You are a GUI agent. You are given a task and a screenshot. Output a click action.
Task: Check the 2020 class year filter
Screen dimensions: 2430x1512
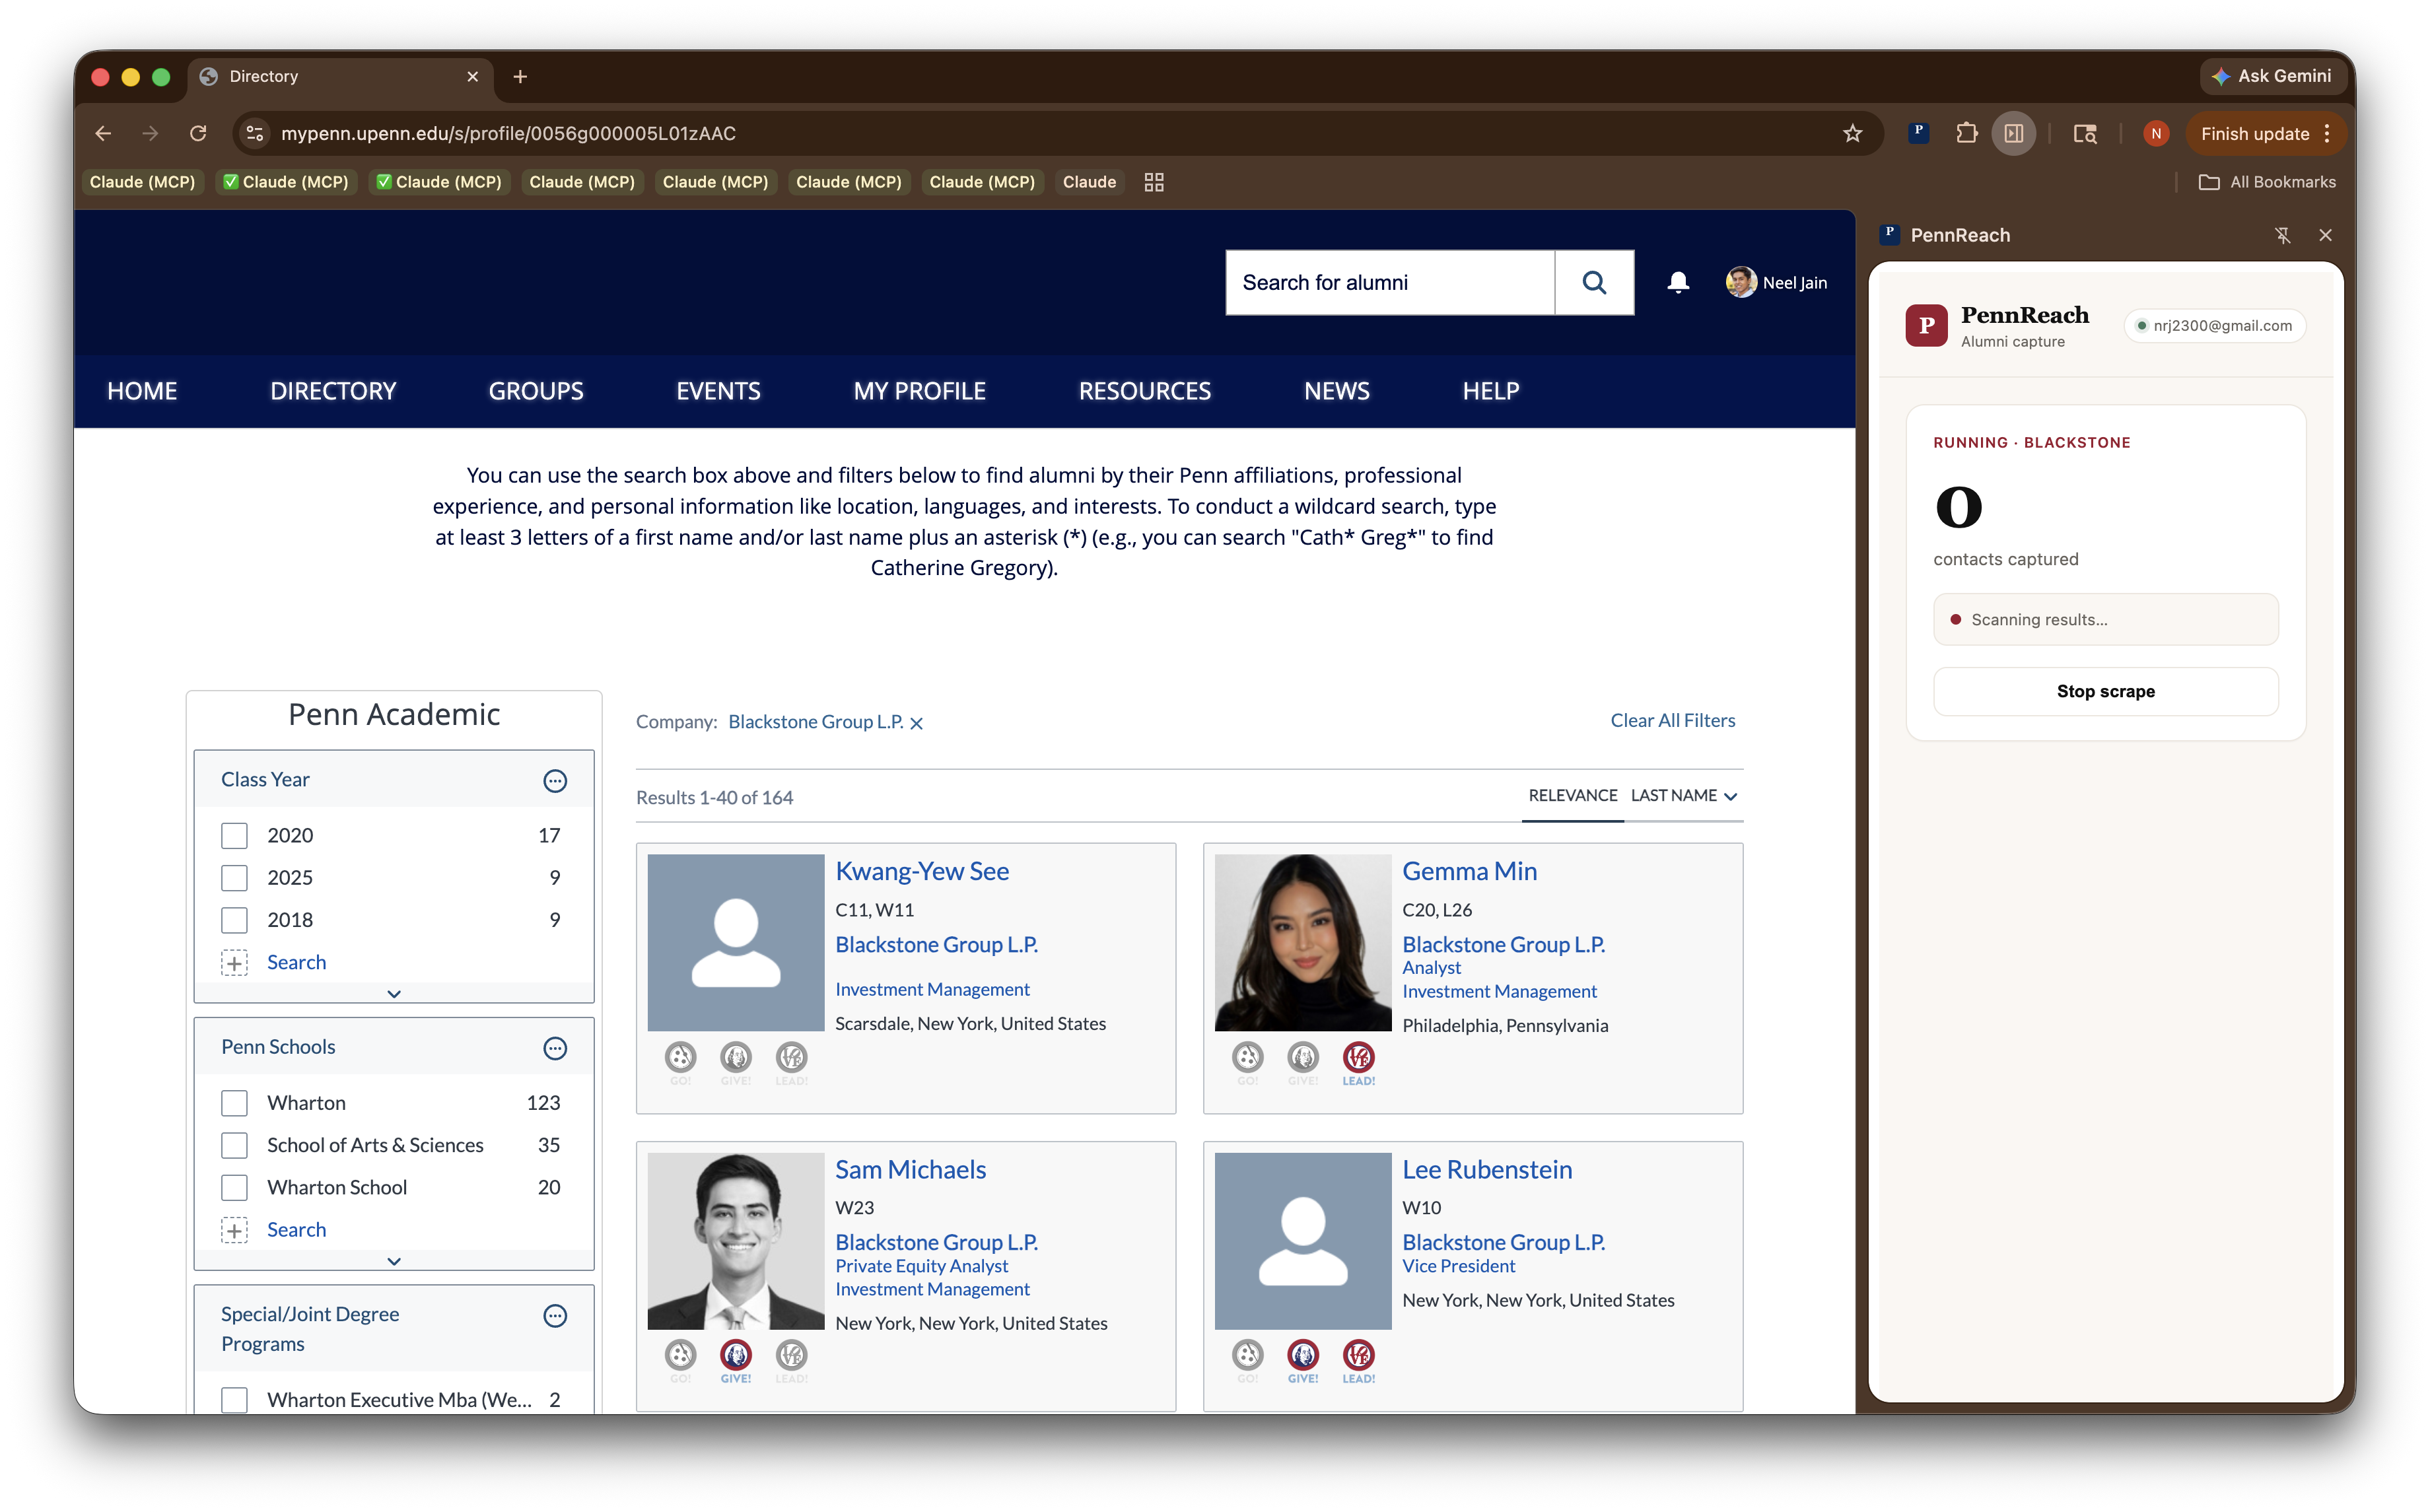tap(234, 835)
